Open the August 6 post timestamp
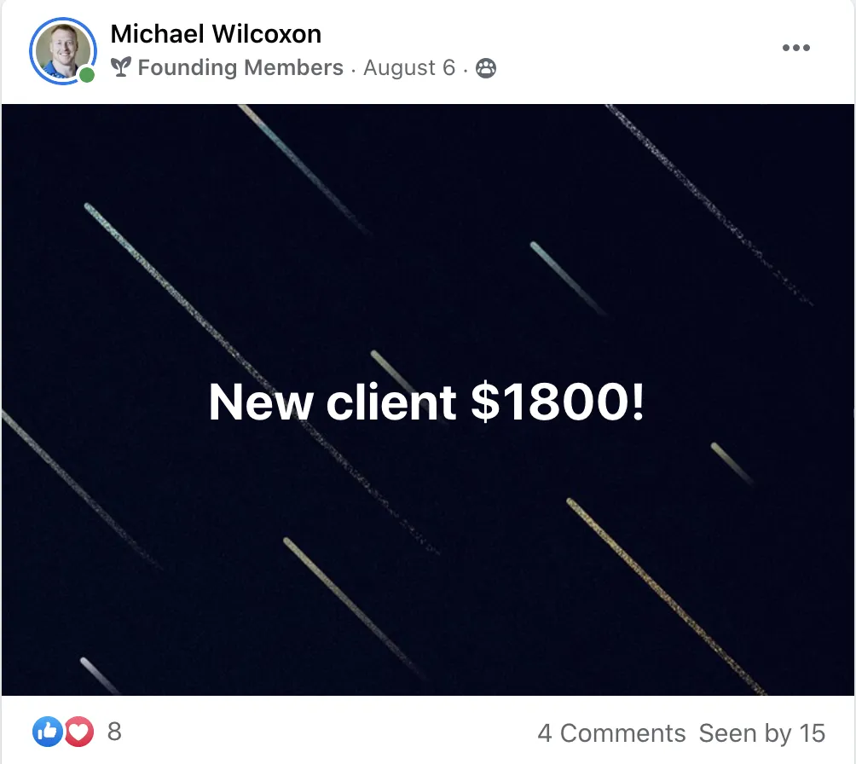Image resolution: width=856 pixels, height=764 pixels. click(409, 67)
